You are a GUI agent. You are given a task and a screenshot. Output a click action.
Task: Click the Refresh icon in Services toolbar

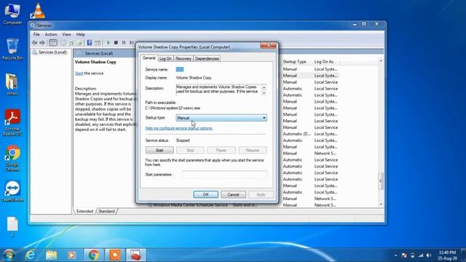pos(71,43)
